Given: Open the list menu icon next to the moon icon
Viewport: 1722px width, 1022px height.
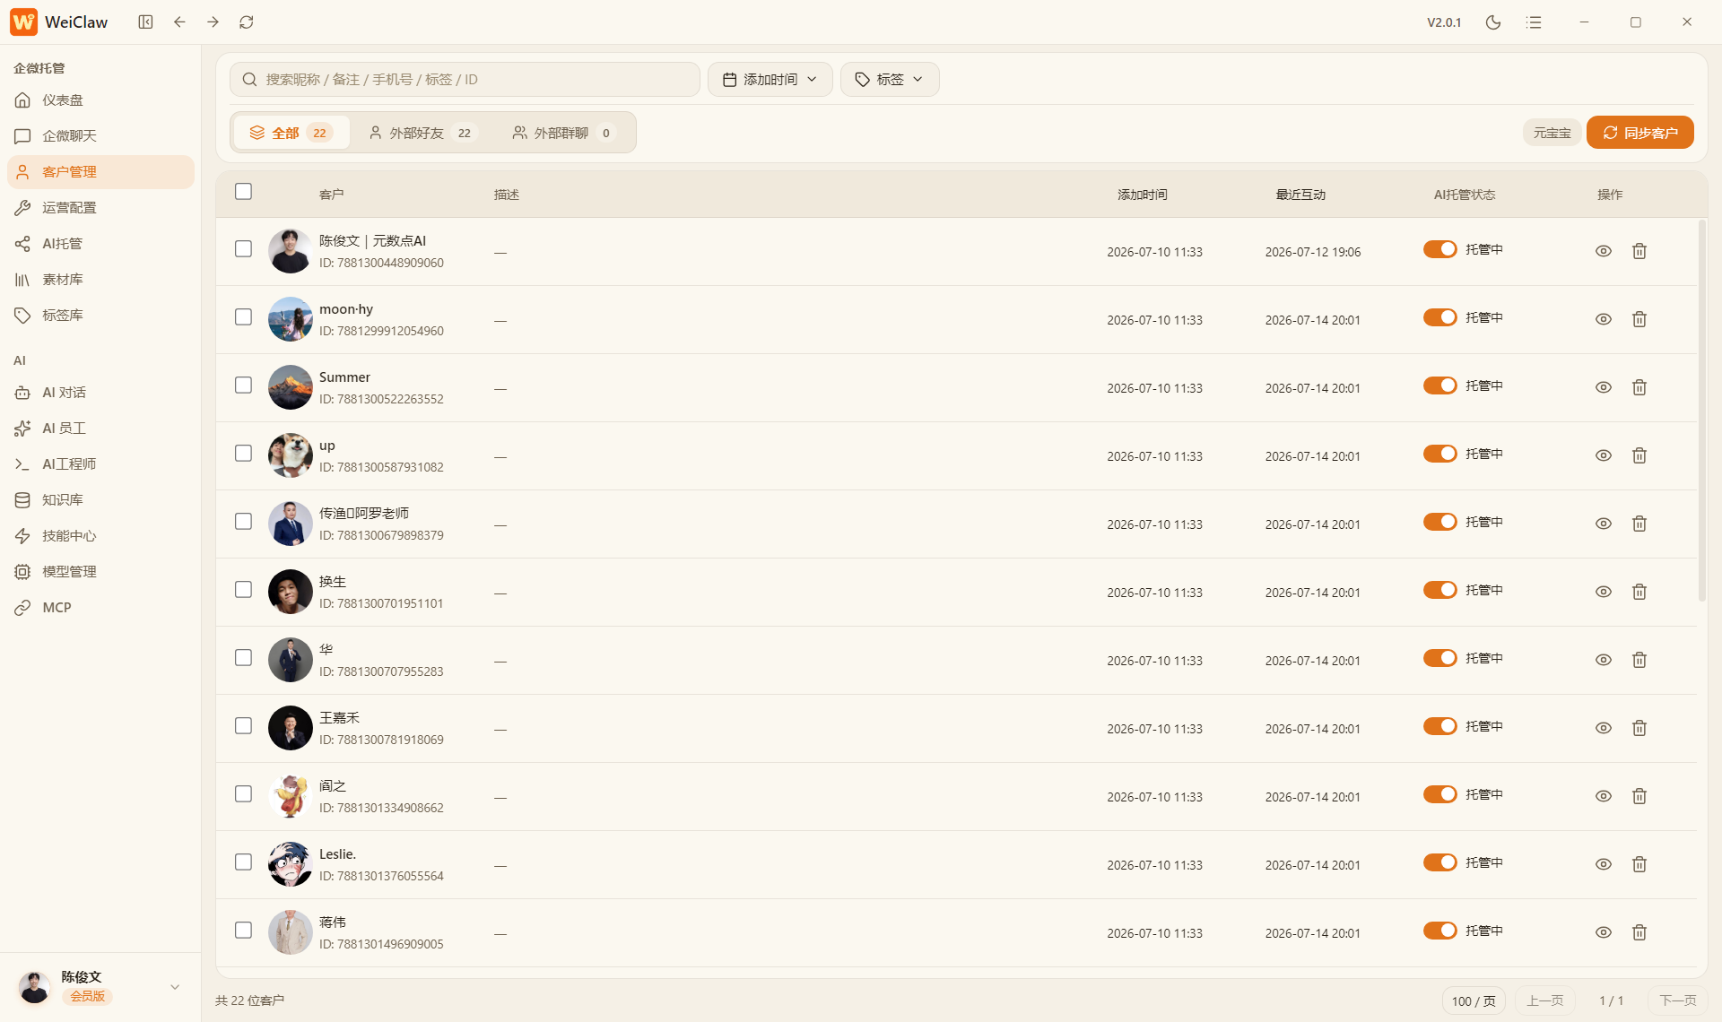Looking at the screenshot, I should (x=1535, y=22).
